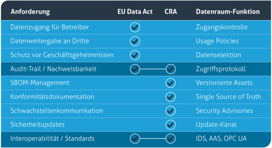Image resolution: width=272 pixels, height=148 pixels.
Task: Select the Anforderung column header
Action: coord(30,12)
